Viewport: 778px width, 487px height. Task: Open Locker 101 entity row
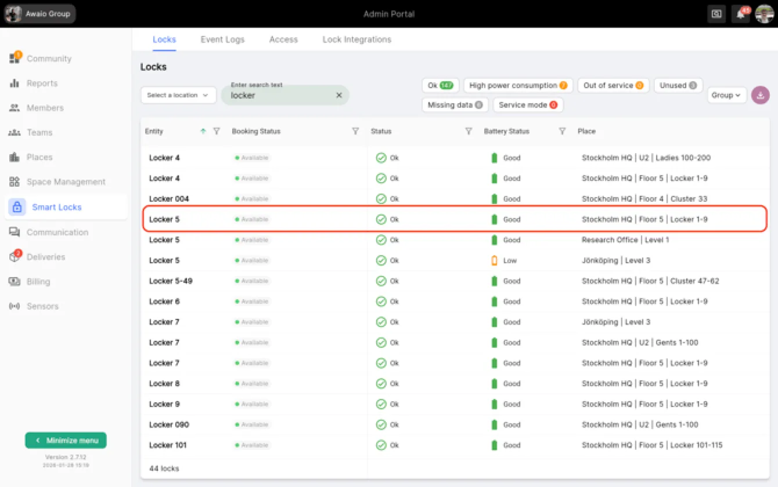tap(455, 445)
